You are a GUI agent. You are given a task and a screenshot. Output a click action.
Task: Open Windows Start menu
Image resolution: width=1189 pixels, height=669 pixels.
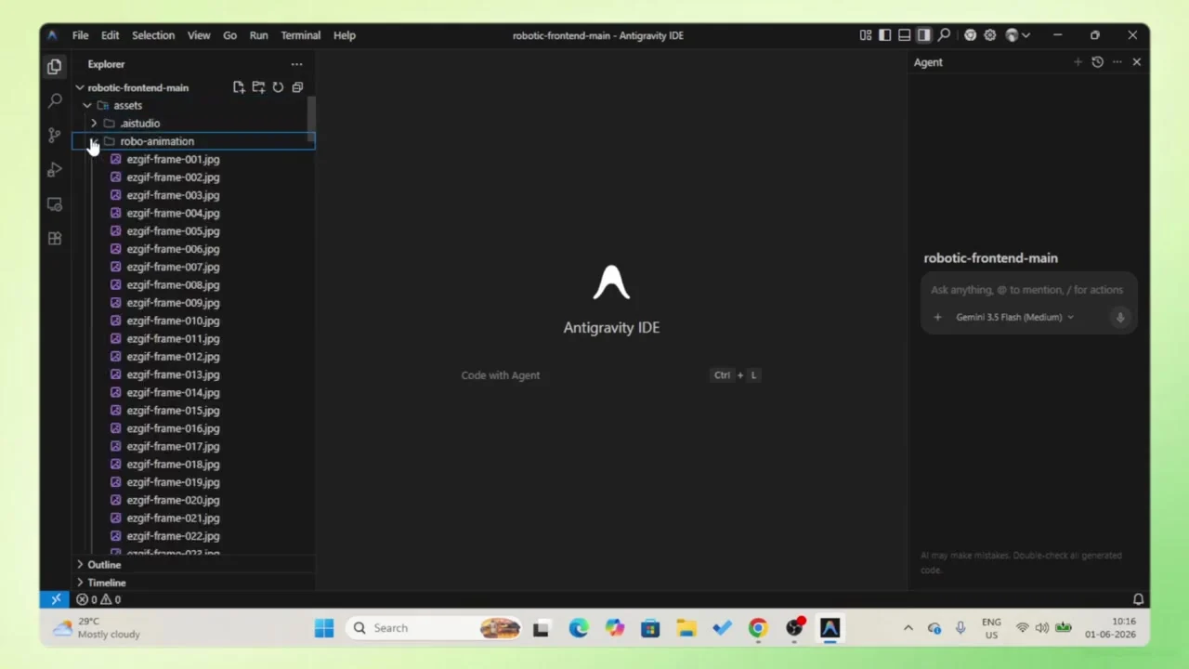pyautogui.click(x=324, y=628)
